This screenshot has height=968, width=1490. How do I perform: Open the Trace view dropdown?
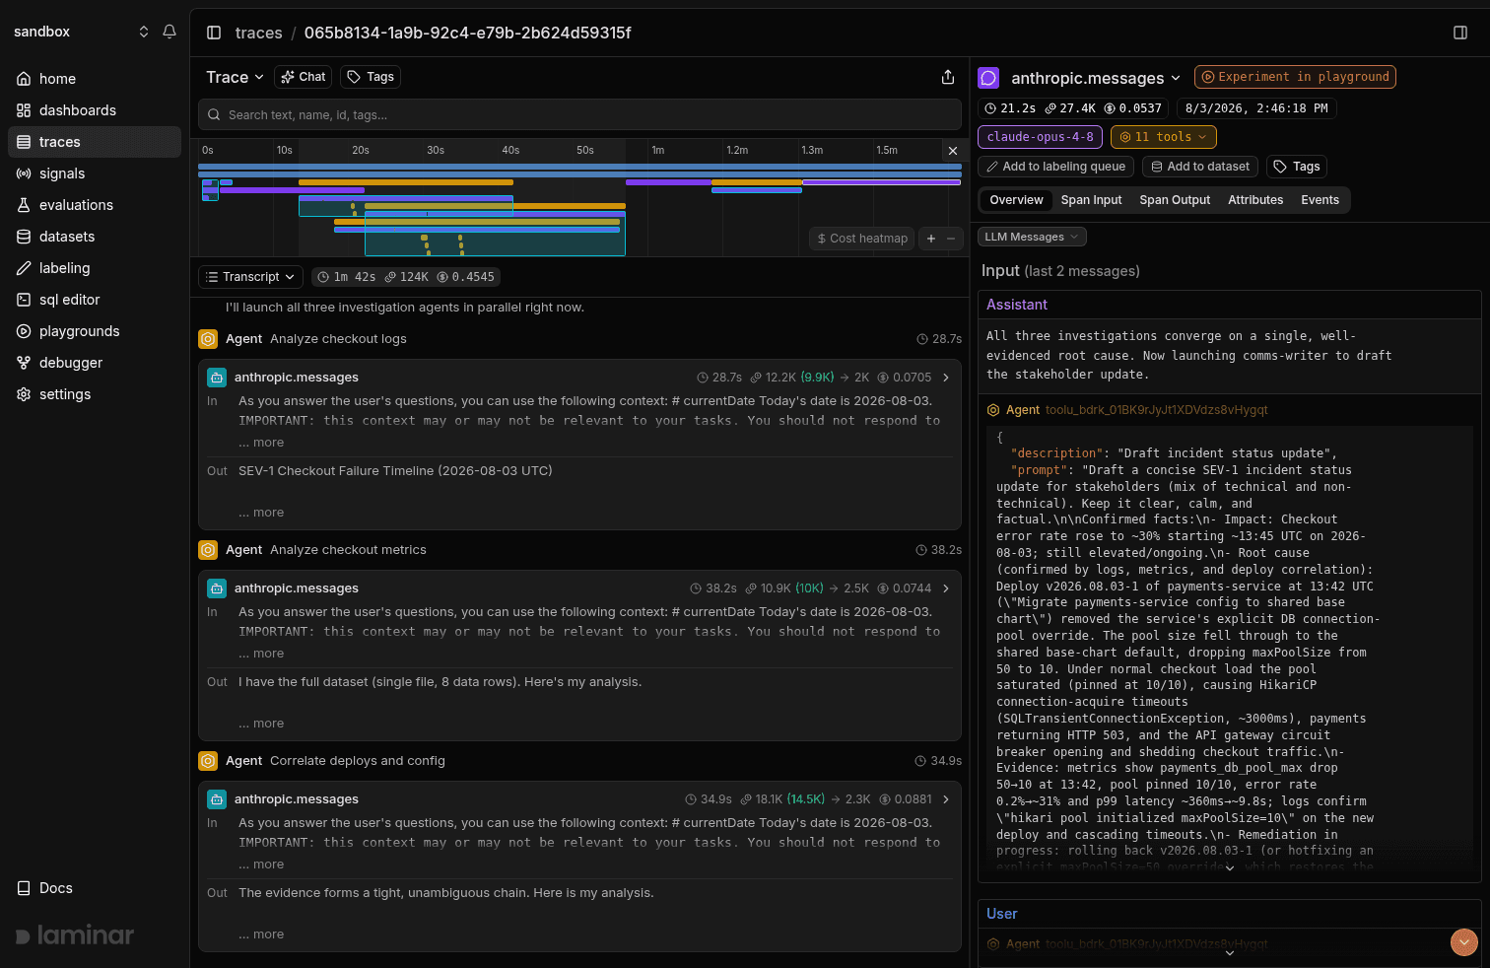235,77
